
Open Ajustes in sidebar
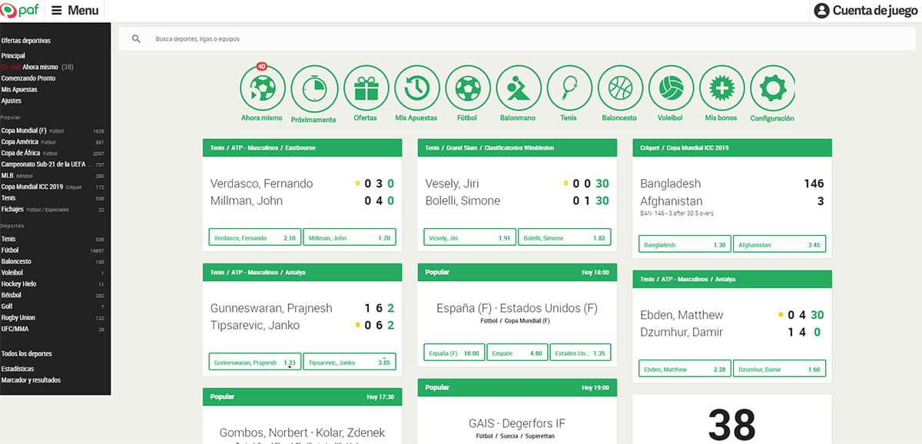[12, 101]
